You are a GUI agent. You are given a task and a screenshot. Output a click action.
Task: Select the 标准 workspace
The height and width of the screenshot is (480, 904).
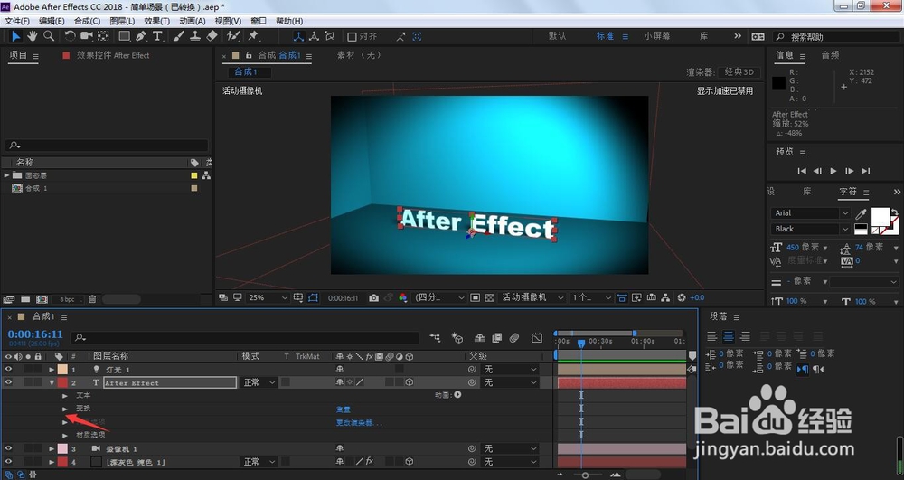click(x=606, y=36)
